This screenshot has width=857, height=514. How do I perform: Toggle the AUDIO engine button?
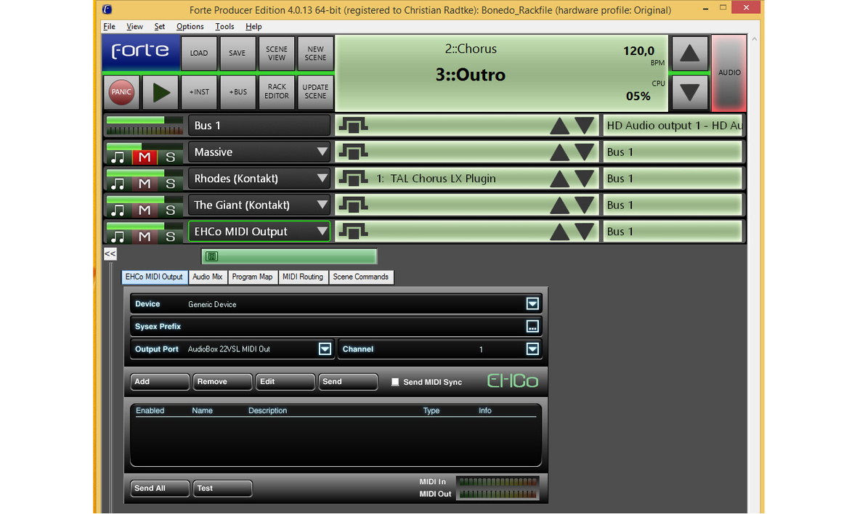[729, 73]
